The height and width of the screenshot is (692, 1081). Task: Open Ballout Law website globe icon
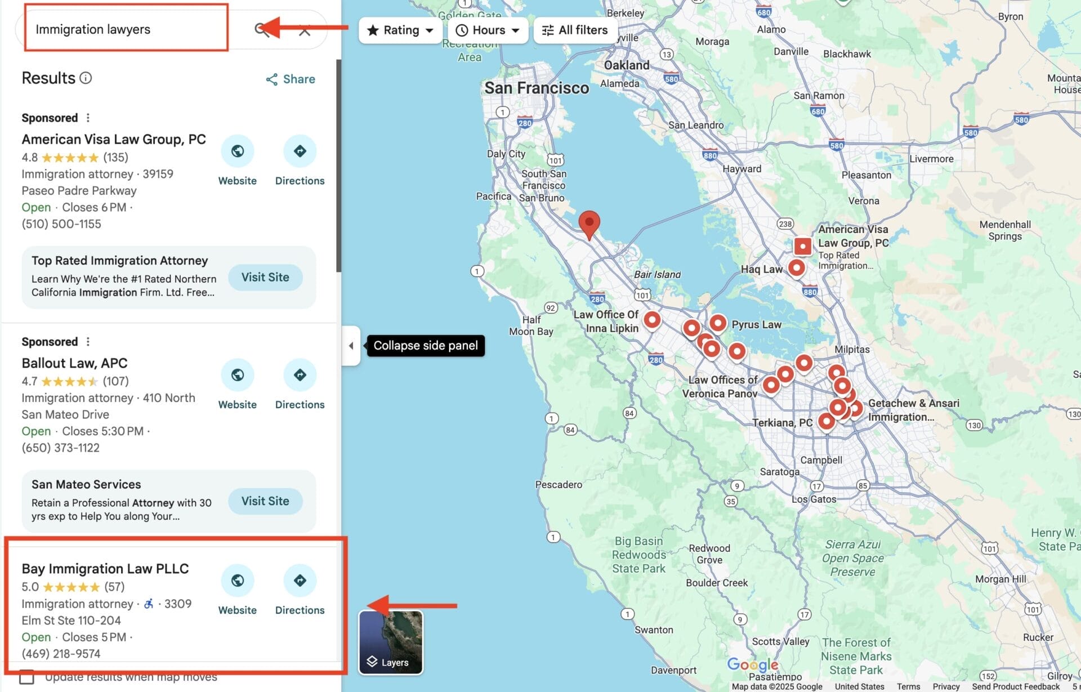(237, 375)
